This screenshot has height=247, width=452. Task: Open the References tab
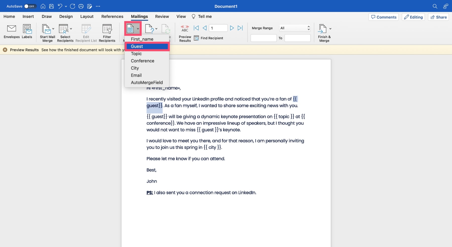click(112, 16)
